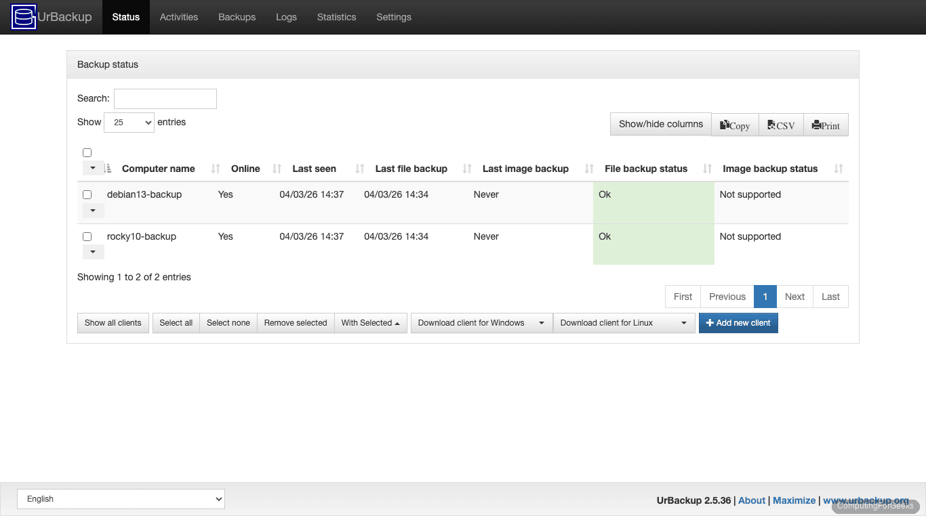Visit the www.urbackup.org link
The width and height of the screenshot is (926, 520).
(866, 500)
